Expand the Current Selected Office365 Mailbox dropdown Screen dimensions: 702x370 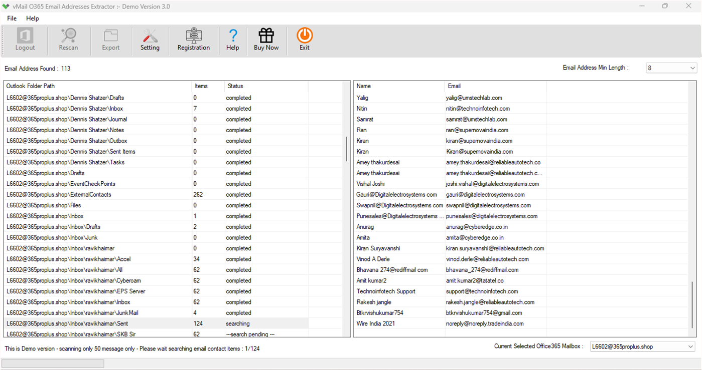click(643, 346)
